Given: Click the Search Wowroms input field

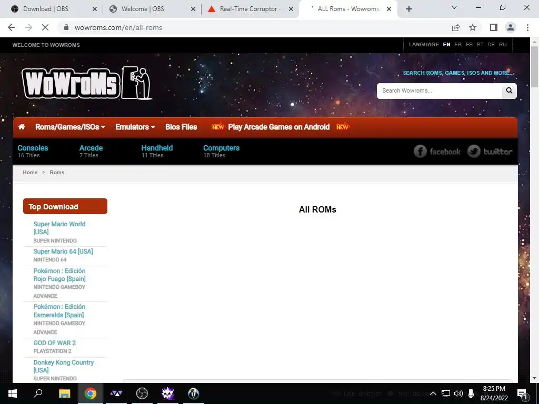Looking at the screenshot, I should point(440,90).
